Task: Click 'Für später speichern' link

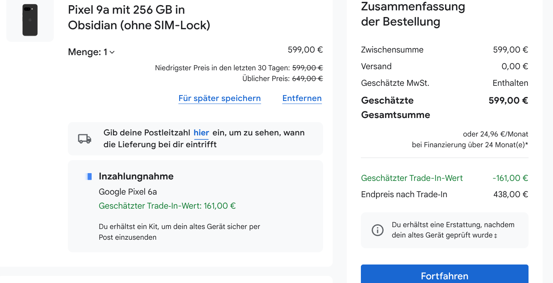Action: click(x=220, y=98)
